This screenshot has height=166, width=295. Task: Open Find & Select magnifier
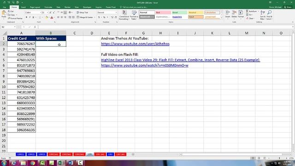point(269,15)
